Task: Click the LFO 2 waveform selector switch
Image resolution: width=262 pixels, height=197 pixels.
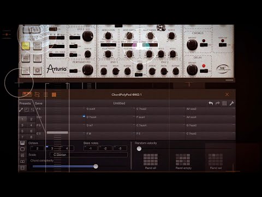Action: click(75, 38)
